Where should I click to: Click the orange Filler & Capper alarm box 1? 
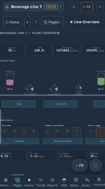point(100,132)
